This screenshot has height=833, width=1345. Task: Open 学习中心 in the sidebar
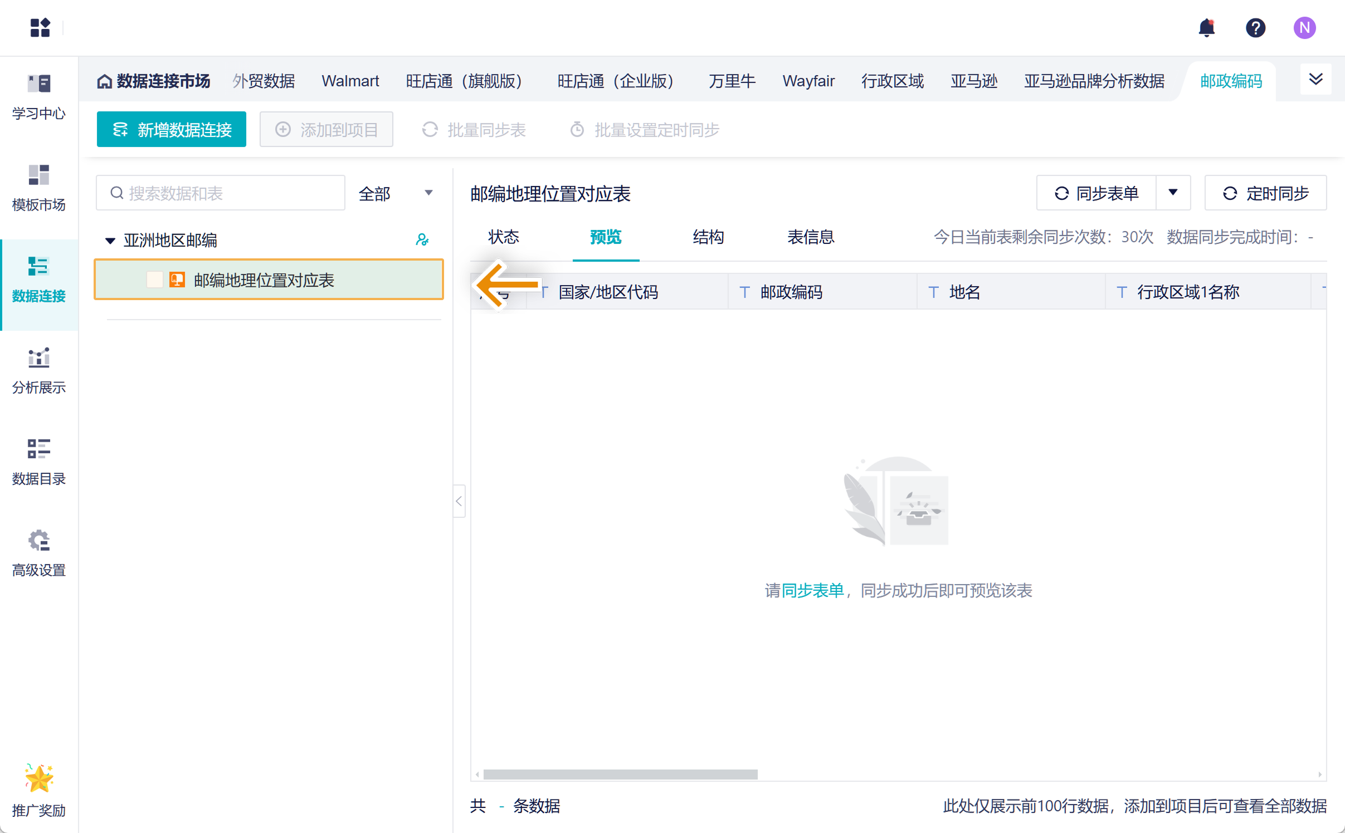(x=38, y=97)
